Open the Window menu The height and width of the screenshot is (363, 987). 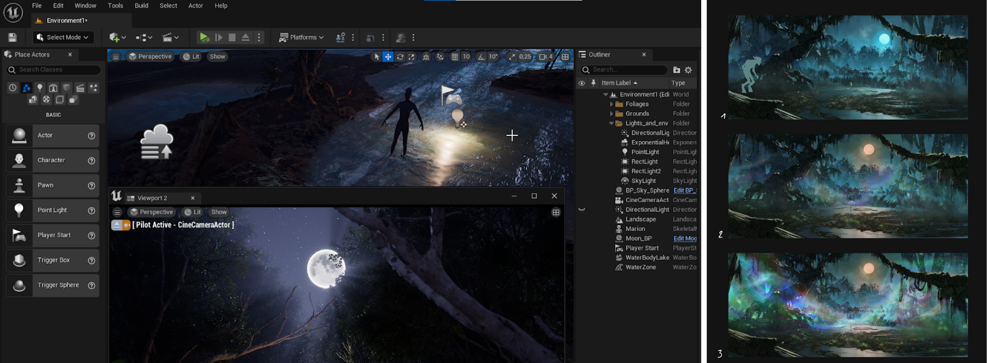click(x=85, y=6)
